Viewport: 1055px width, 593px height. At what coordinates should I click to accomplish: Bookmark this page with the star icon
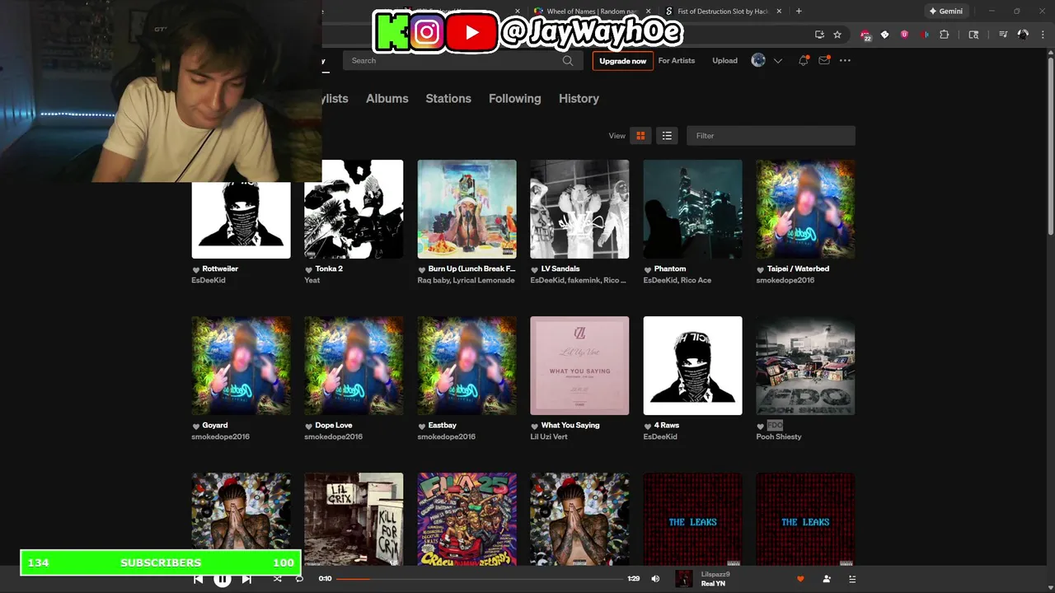pos(837,35)
